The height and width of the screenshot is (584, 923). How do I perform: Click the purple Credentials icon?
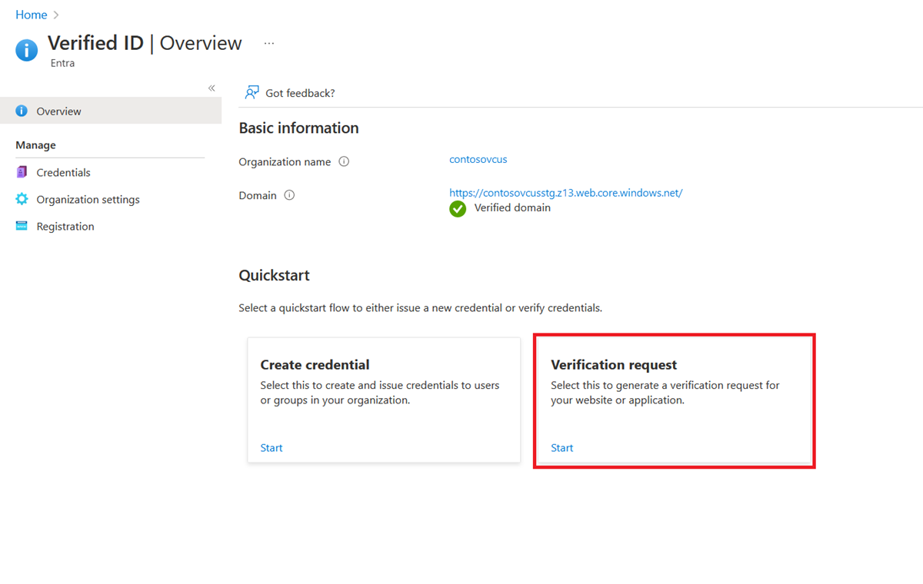point(22,172)
